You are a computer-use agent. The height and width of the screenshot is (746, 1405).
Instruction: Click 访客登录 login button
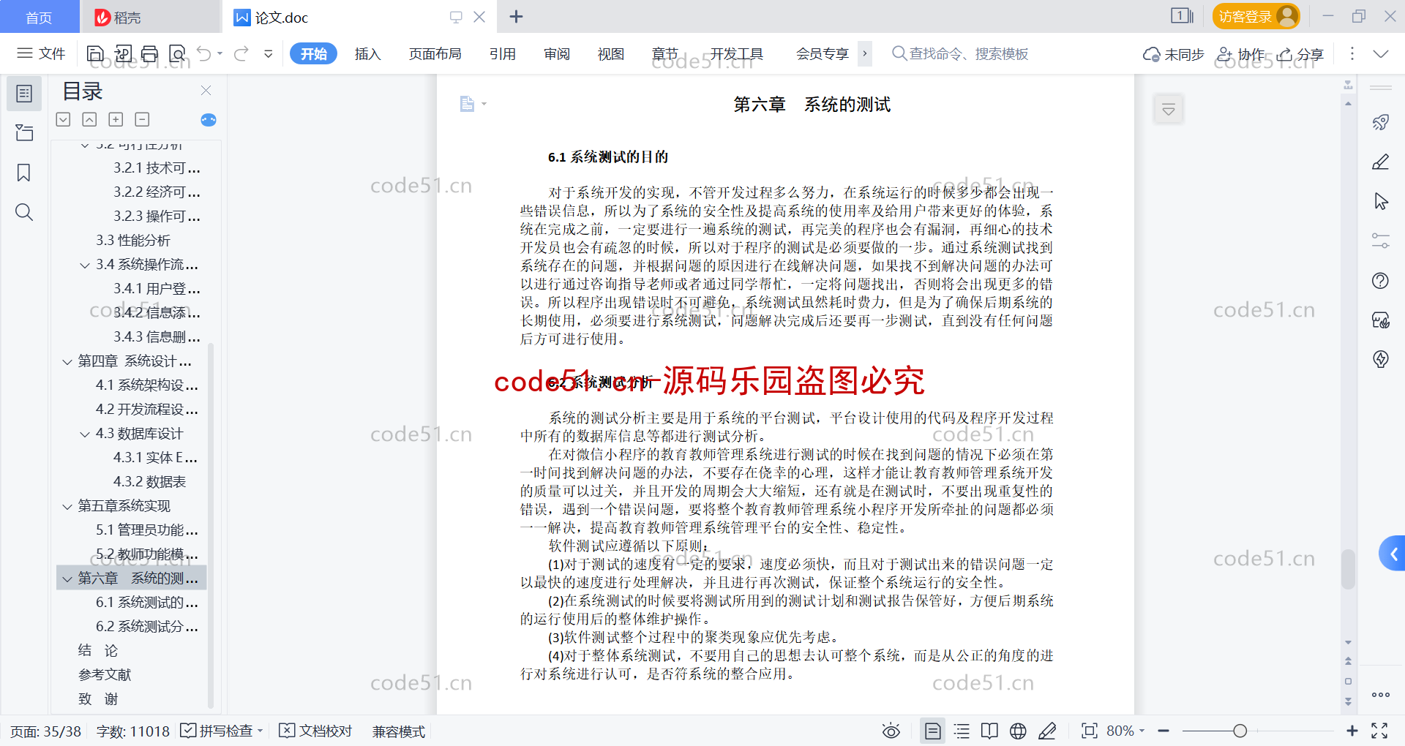click(x=1256, y=16)
